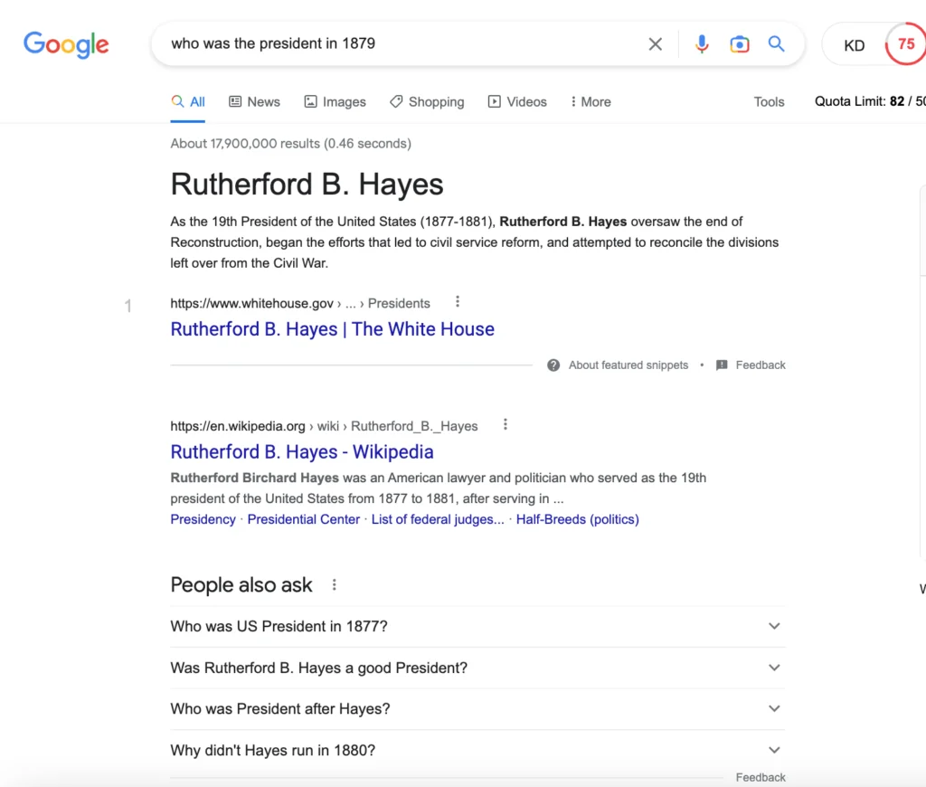
Task: Click the KD extension label
Action: pos(854,45)
